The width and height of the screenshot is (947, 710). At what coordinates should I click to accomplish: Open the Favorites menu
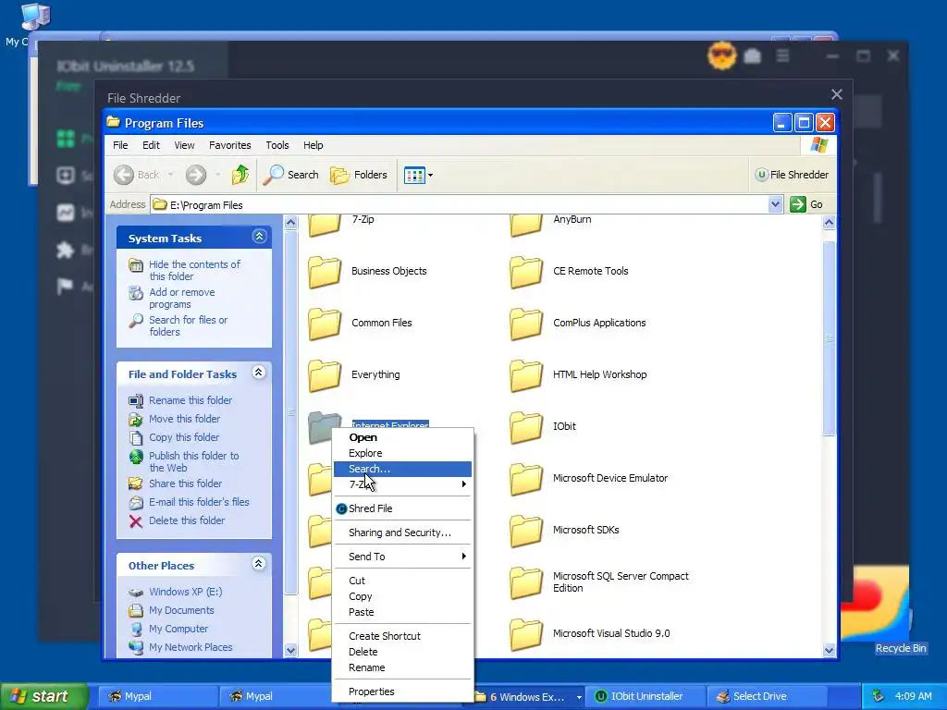coord(229,145)
